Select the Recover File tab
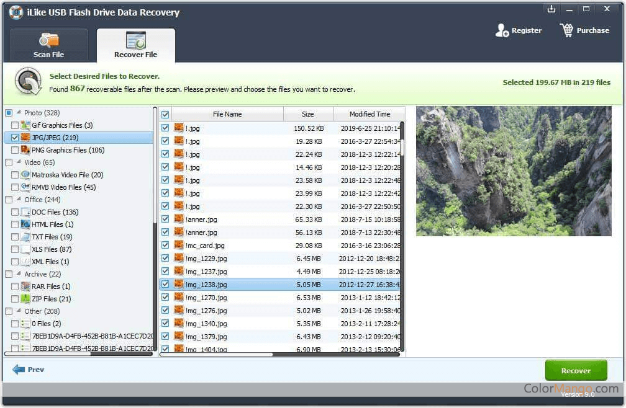 [136, 45]
